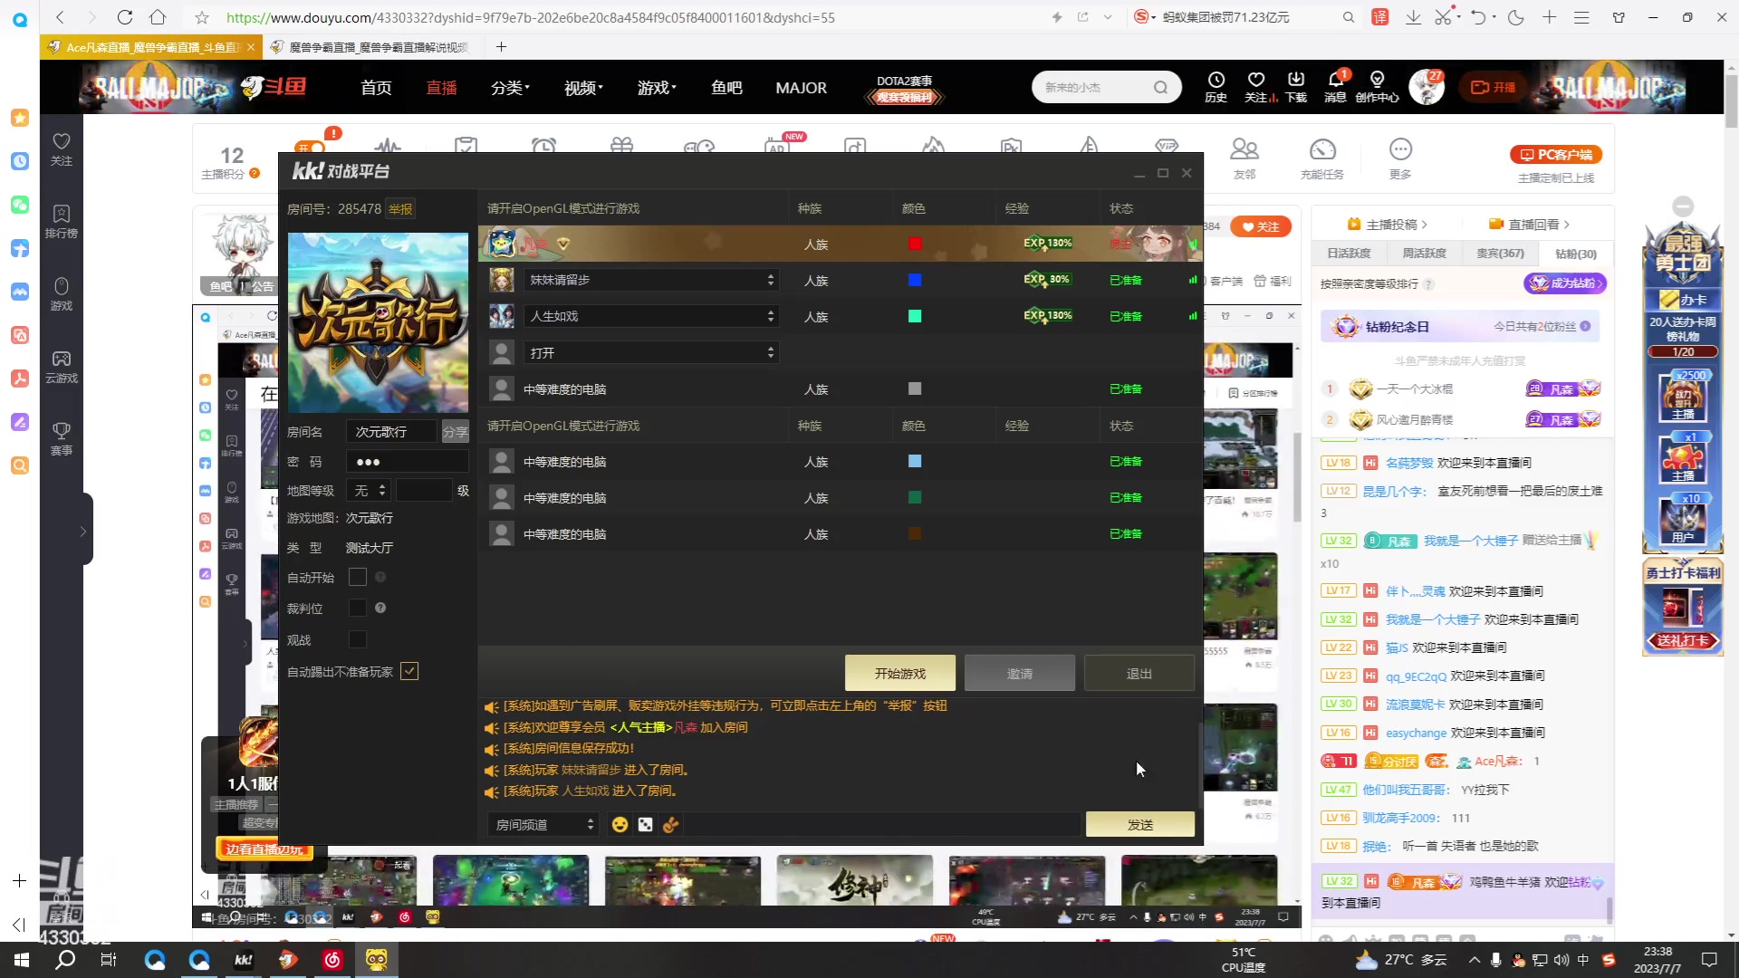Viewport: 1739px width, 978px height.
Task: Open the cloud gaming sidebar icon
Action: click(x=62, y=367)
